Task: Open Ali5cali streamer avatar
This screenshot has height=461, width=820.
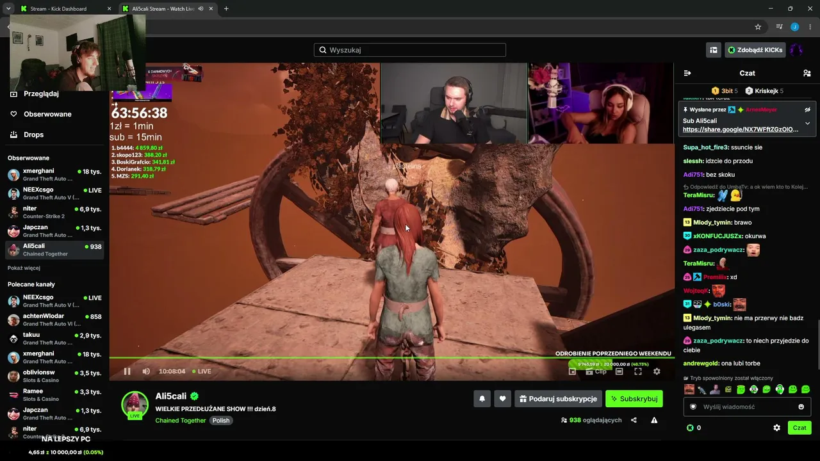Action: (x=135, y=405)
